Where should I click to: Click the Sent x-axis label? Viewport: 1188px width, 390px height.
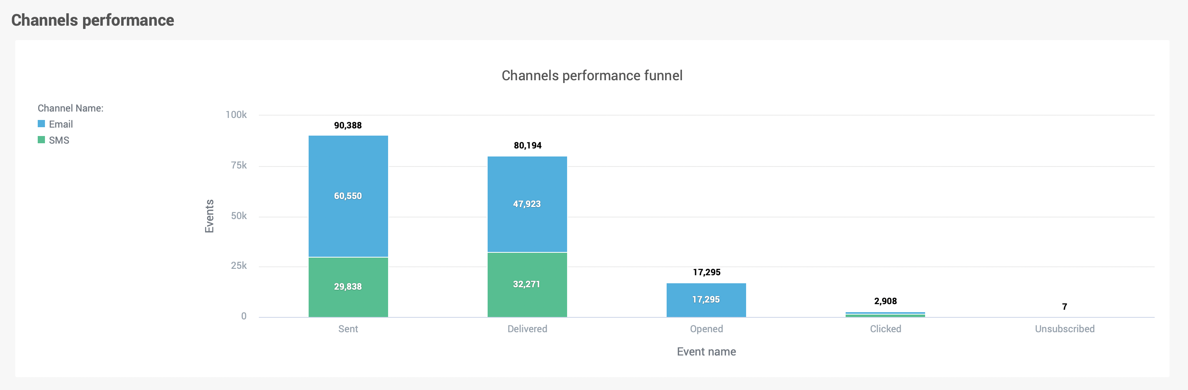pyautogui.click(x=348, y=329)
